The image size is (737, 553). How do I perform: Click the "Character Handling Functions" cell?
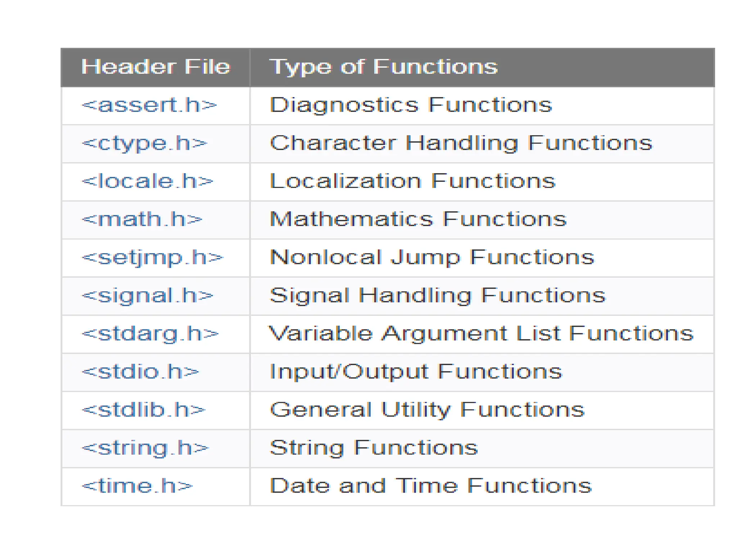(461, 144)
